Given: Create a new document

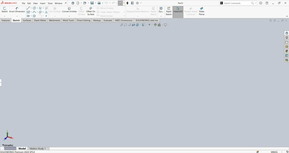Looking at the screenshot, I should coord(78,3).
